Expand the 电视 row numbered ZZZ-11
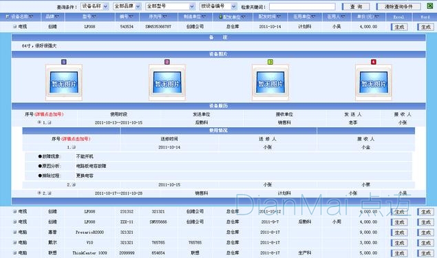The height and width of the screenshot is (258, 437). click(x=14, y=222)
